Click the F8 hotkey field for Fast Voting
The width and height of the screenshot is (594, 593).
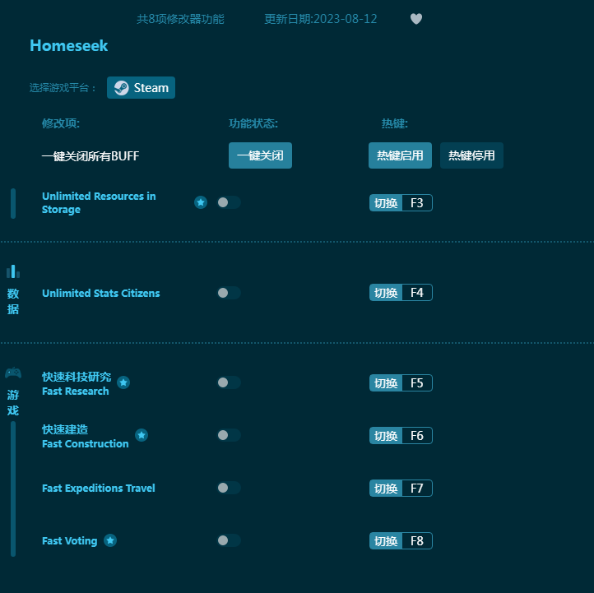pyautogui.click(x=416, y=541)
